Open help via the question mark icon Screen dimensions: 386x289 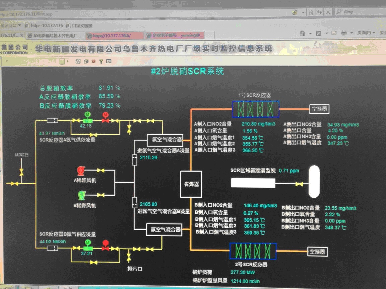tap(101, 62)
